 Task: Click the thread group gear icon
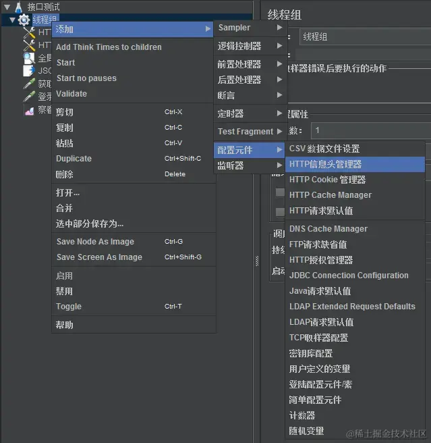point(24,20)
